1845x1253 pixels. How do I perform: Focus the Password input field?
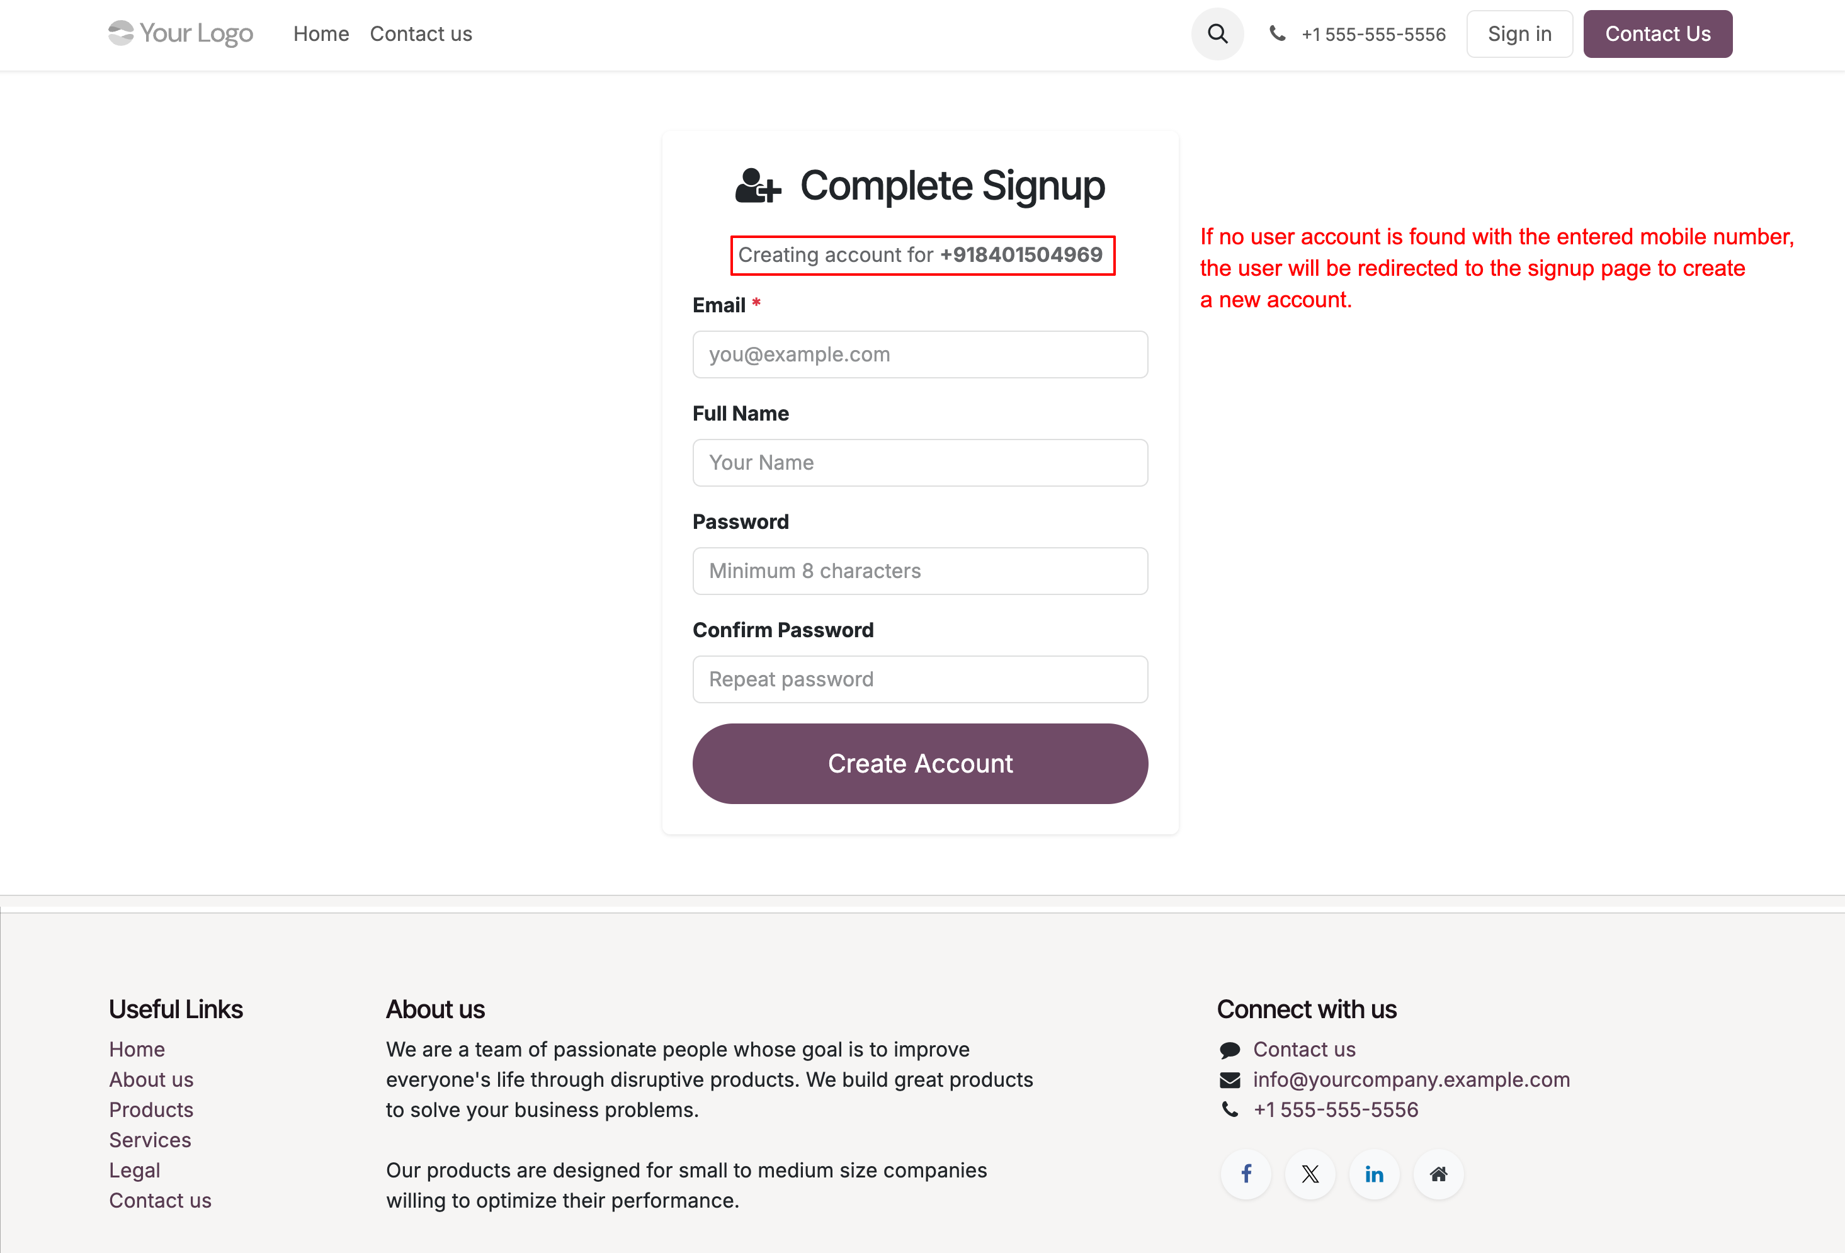tap(920, 571)
